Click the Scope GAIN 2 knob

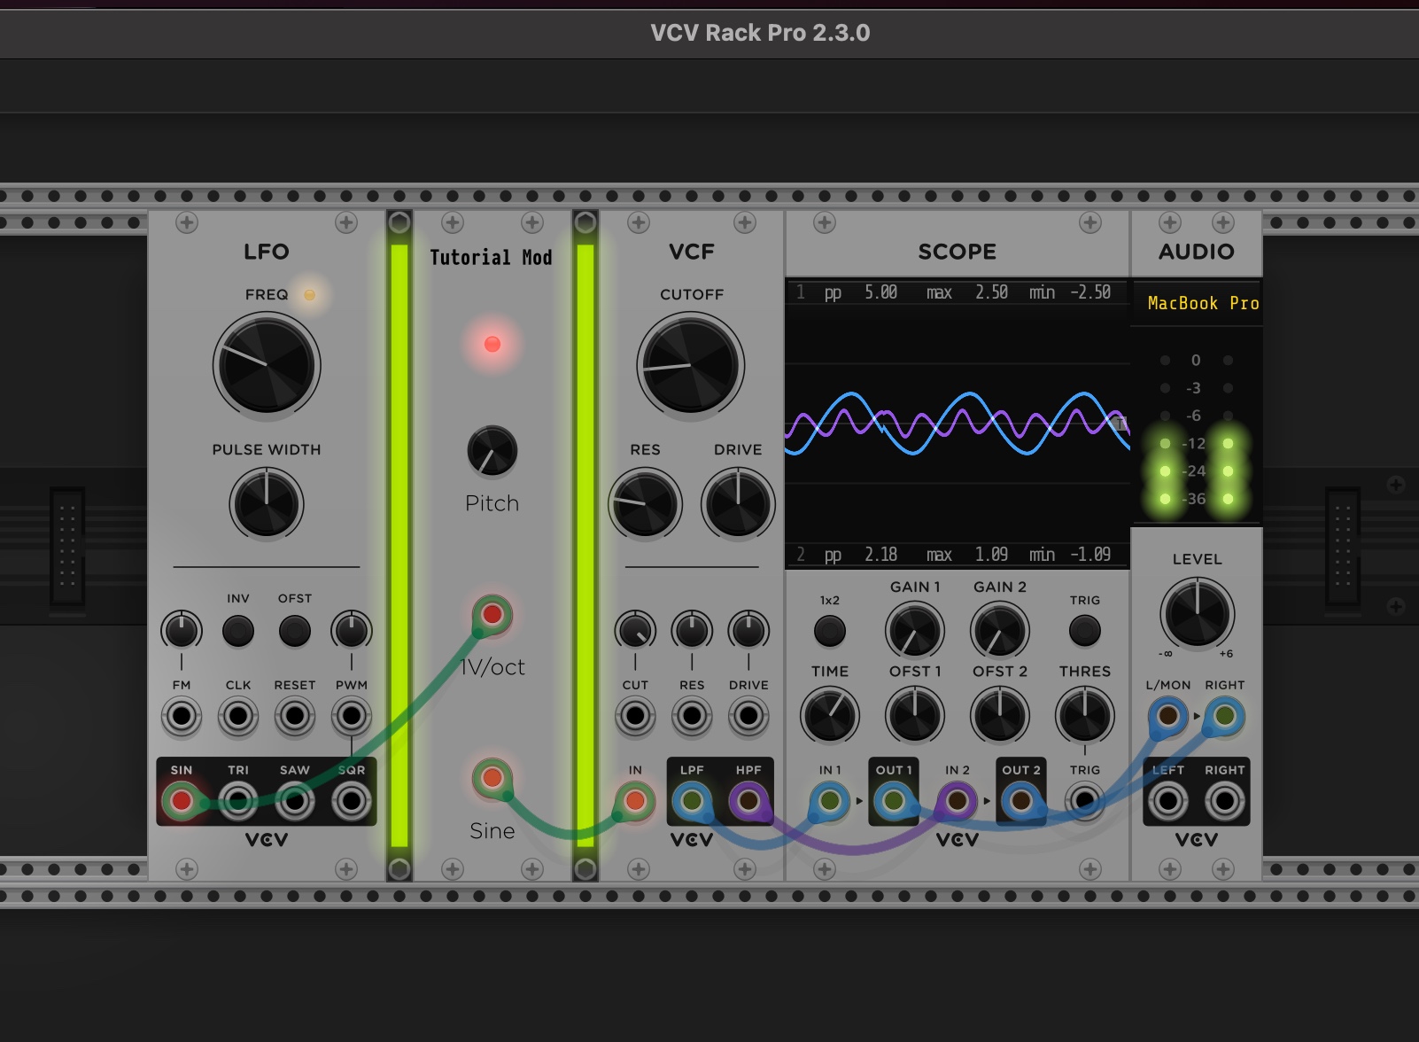click(1000, 631)
